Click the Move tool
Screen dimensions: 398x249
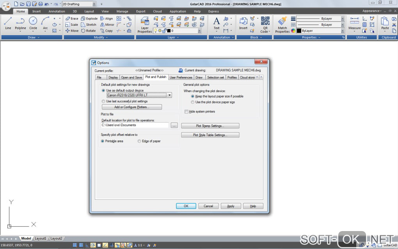tap(72, 31)
